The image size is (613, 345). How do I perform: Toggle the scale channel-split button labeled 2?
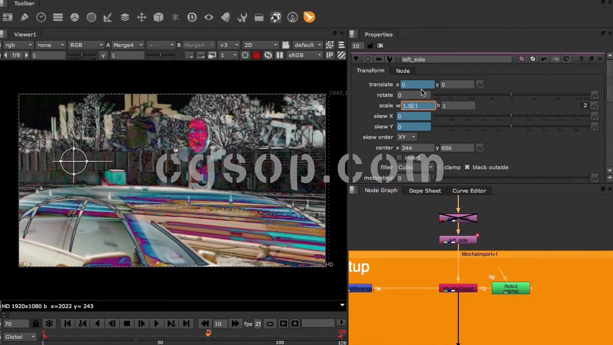tap(585, 105)
